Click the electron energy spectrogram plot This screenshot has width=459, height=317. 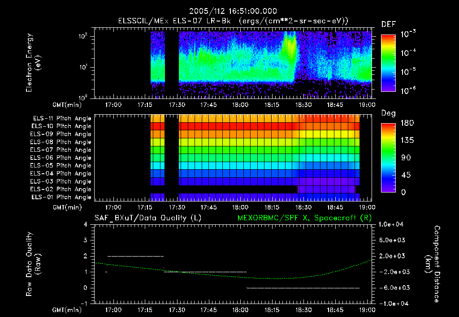(233, 63)
